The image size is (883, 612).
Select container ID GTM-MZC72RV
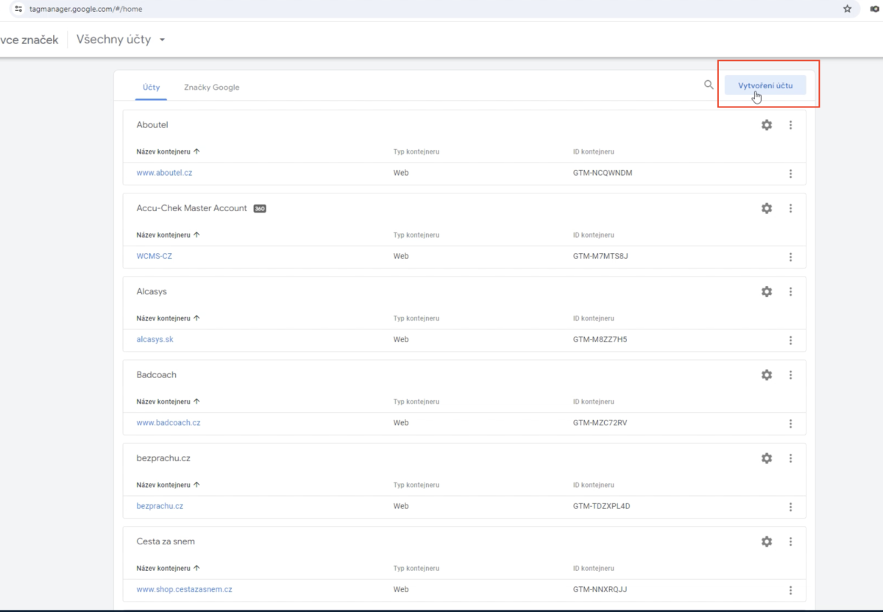pyautogui.click(x=600, y=423)
